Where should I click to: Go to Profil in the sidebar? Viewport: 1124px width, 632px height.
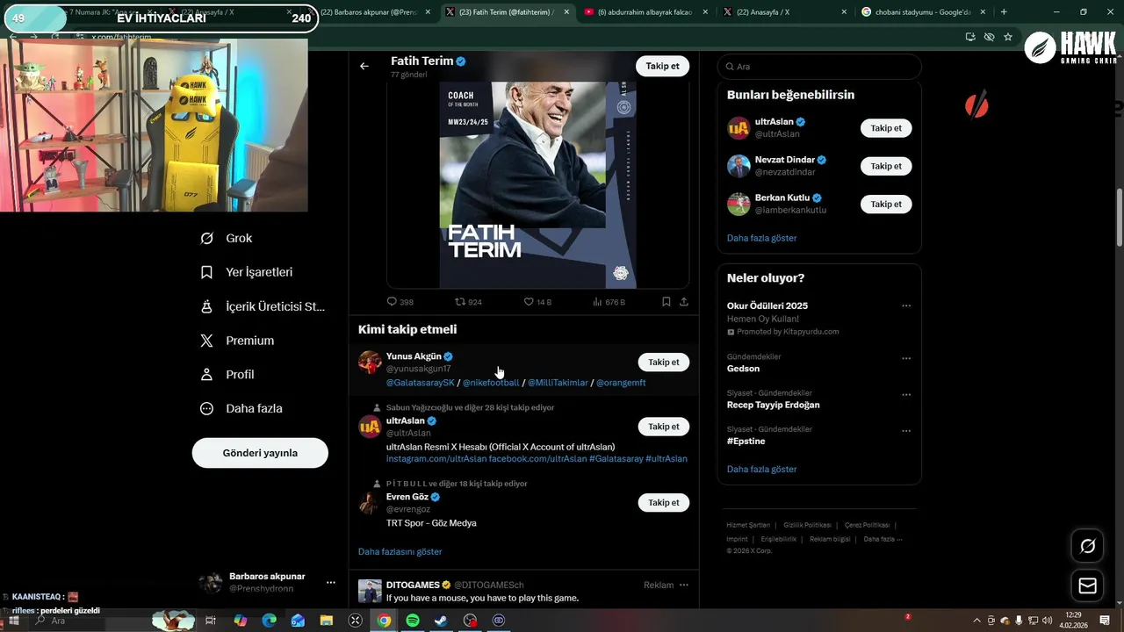coord(227,374)
